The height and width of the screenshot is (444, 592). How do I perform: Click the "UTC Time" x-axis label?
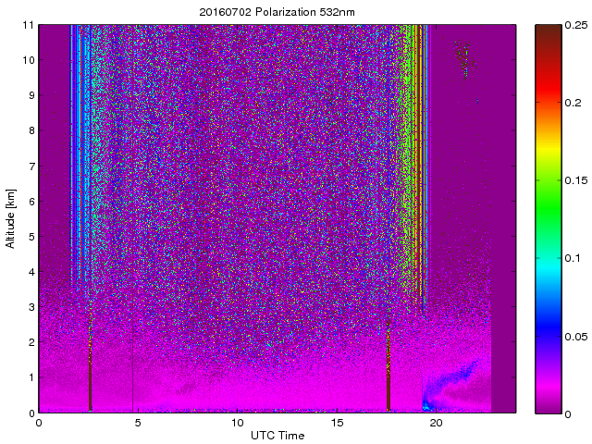click(277, 435)
